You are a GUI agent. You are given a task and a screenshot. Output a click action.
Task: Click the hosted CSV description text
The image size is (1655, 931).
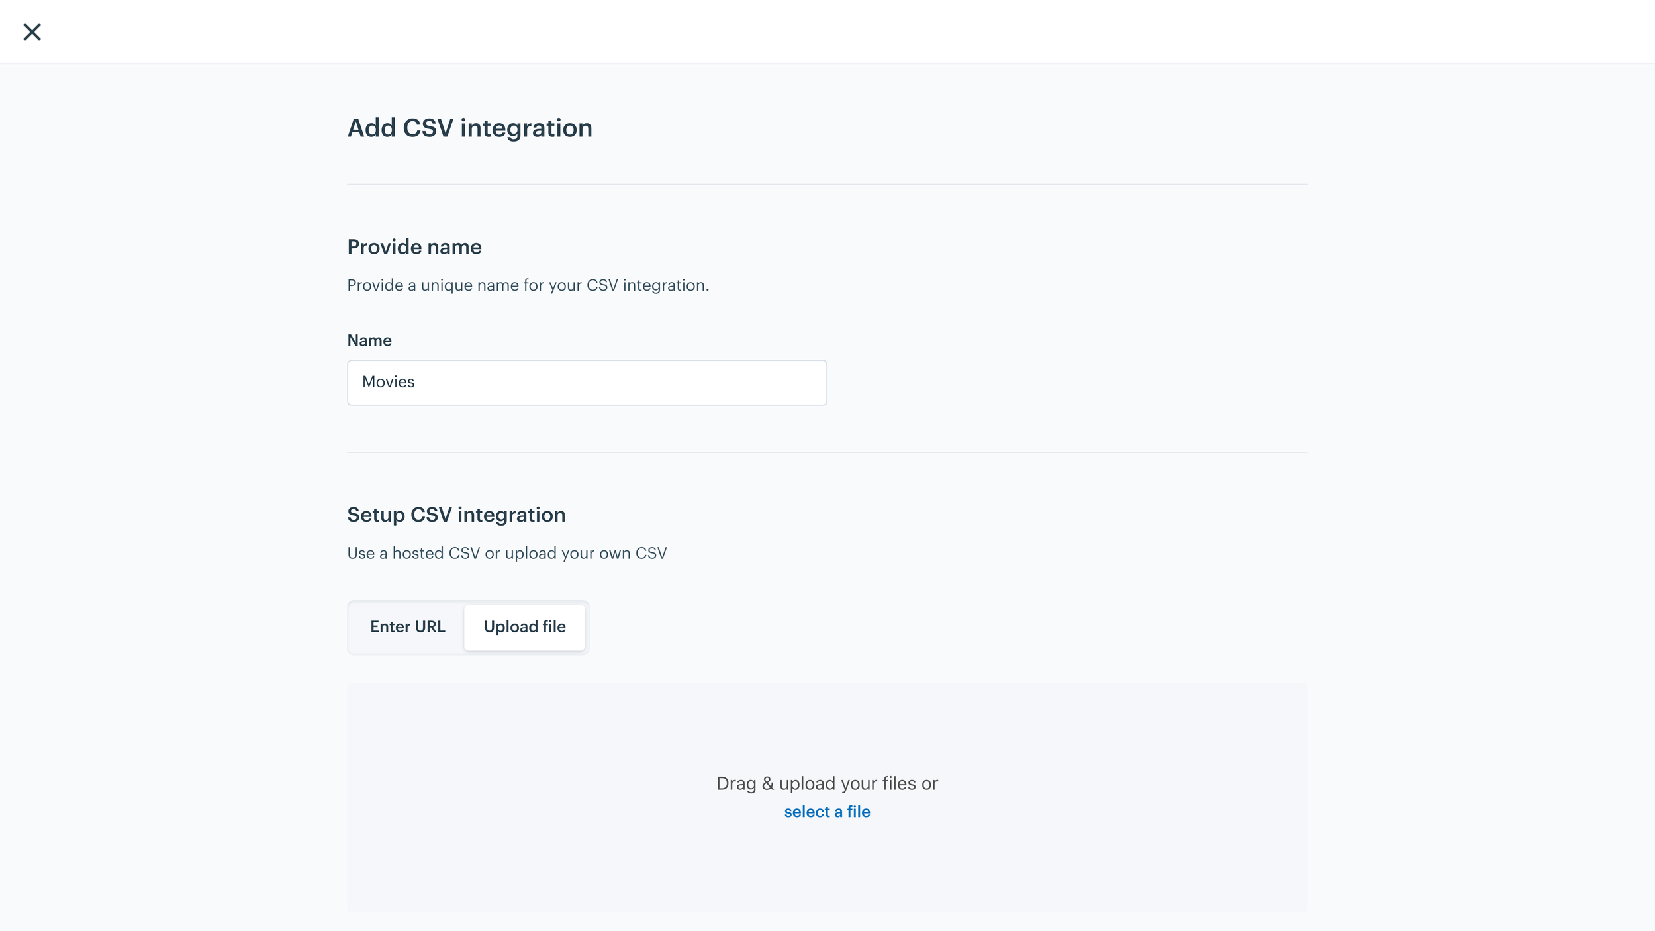point(506,553)
